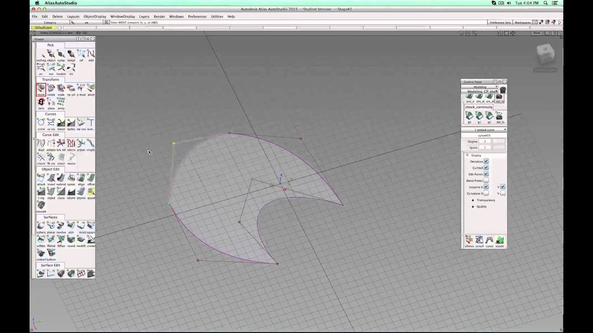The width and height of the screenshot is (593, 333).
Task: Enable the Curvature U checkbox
Action: (486, 193)
